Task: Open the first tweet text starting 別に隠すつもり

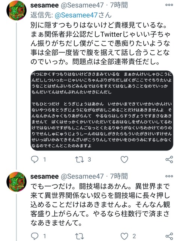Action: pyautogui.click(x=100, y=43)
